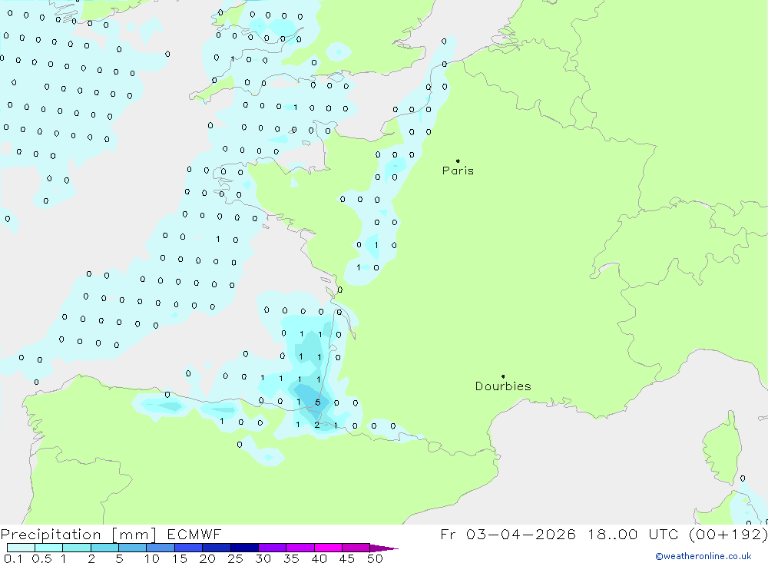Pick the 2–5 mm legend swatch
This screenshot has width=768, height=563.
coord(104,548)
